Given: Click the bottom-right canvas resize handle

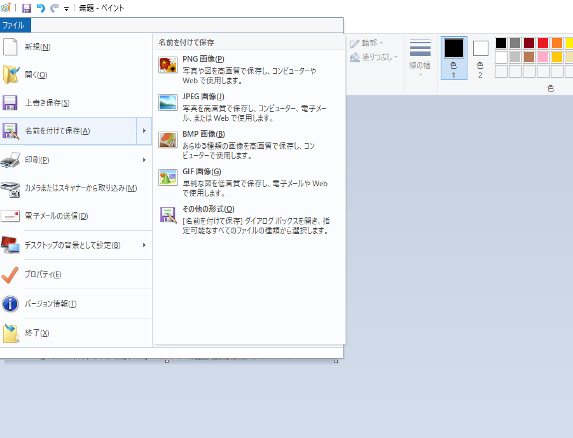Looking at the screenshot, I should point(336,361).
